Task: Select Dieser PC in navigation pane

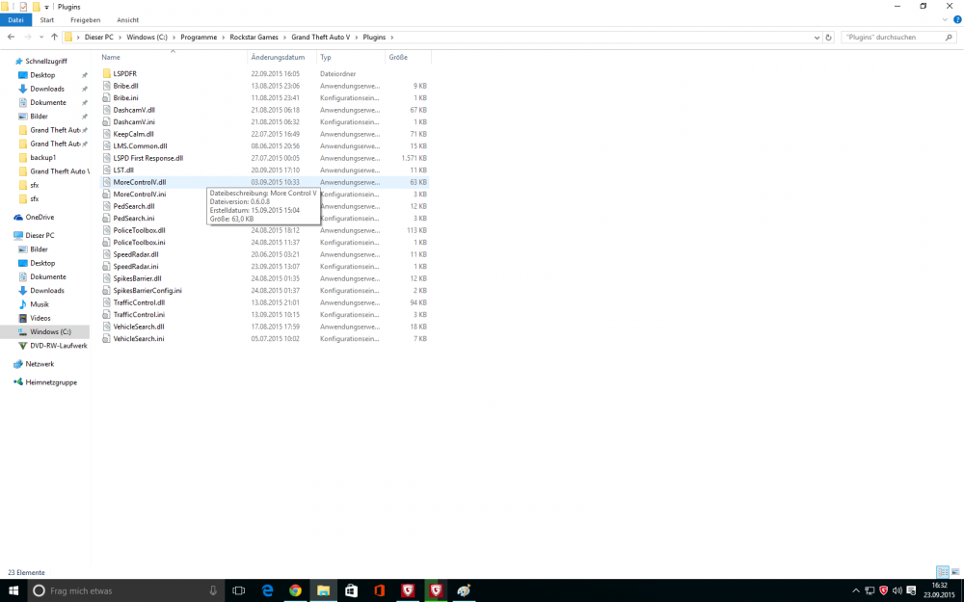Action: pyautogui.click(x=40, y=235)
